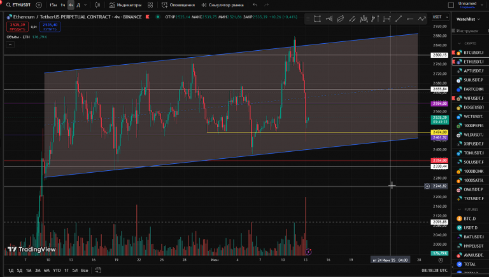Select the 1М date range
The height and width of the screenshot is (277, 489).
pos(29,271)
